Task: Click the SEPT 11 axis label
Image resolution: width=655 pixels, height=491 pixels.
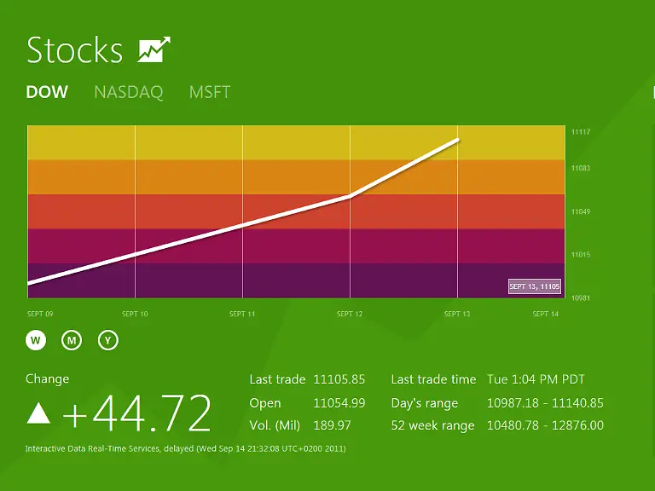Action: pos(242,314)
